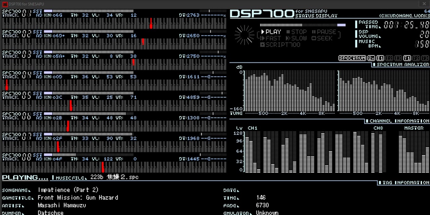Open the SCRIPT700 option
Screen dimensions: 430x215
[x=280, y=45]
